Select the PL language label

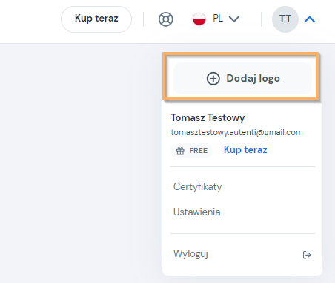[x=218, y=19]
